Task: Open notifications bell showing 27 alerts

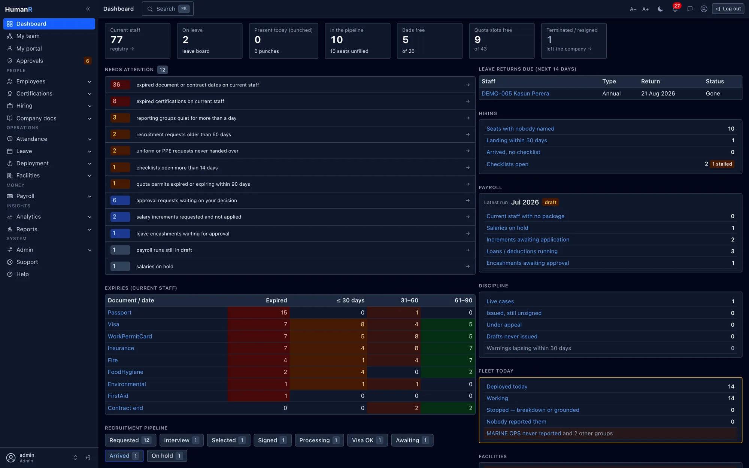Action: [x=675, y=9]
